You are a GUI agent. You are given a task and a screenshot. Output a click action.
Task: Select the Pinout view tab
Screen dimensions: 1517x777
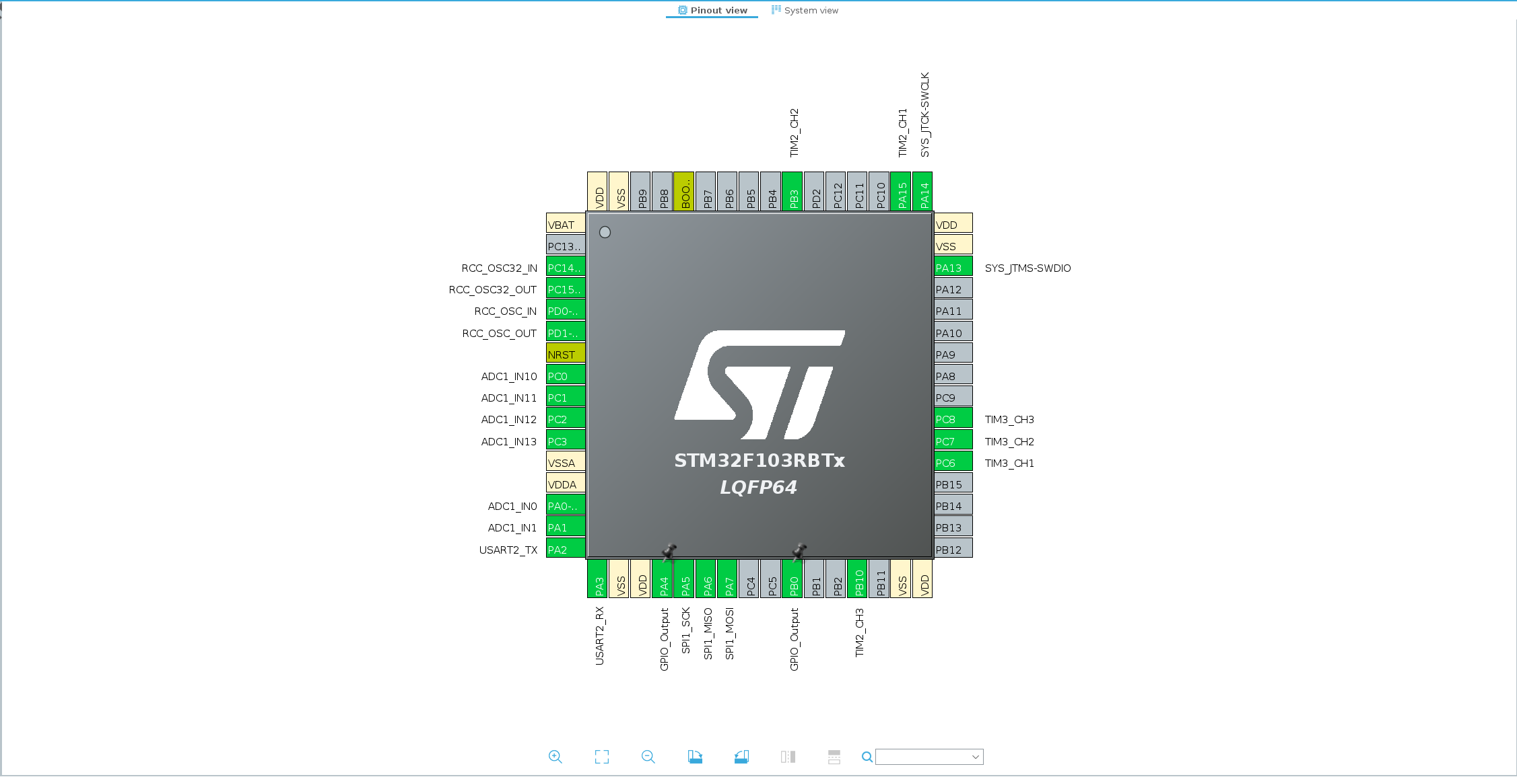click(712, 10)
